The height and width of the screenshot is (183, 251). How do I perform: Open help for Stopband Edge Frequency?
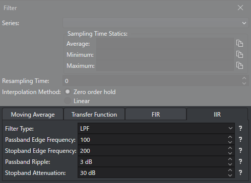[240, 151]
